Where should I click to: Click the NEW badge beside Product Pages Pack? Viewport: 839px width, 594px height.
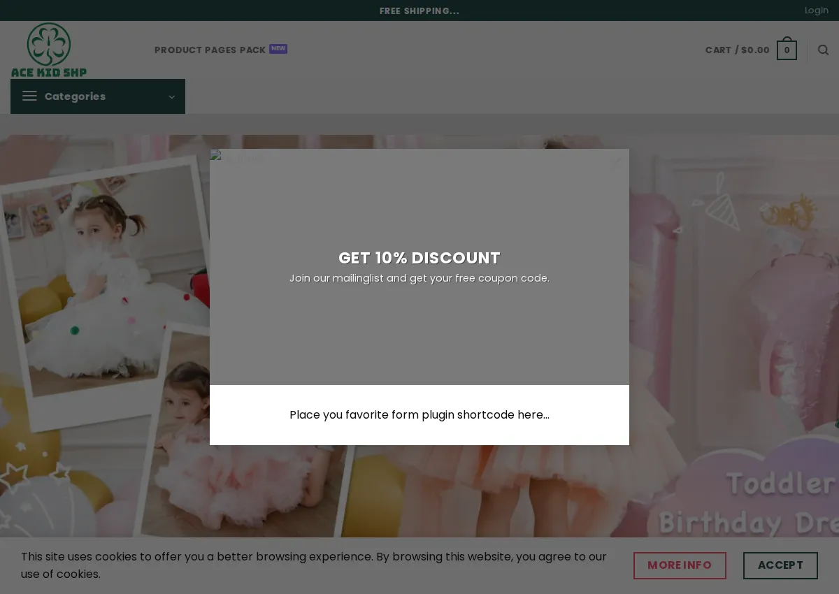(x=278, y=49)
